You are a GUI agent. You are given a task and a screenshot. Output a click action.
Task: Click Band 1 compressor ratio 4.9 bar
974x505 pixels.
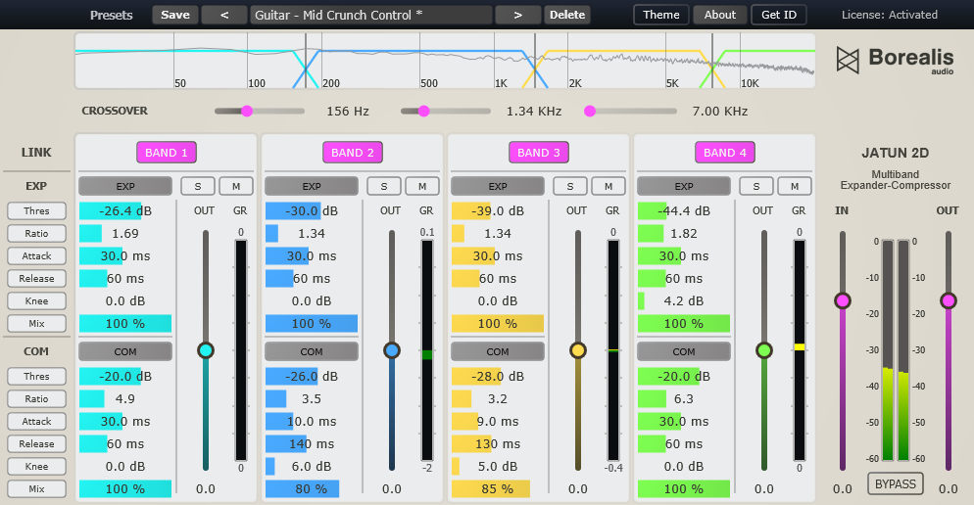pos(125,399)
